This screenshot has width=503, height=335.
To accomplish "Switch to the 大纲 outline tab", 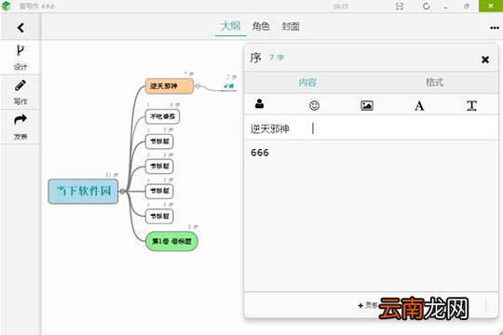I will pos(230,26).
